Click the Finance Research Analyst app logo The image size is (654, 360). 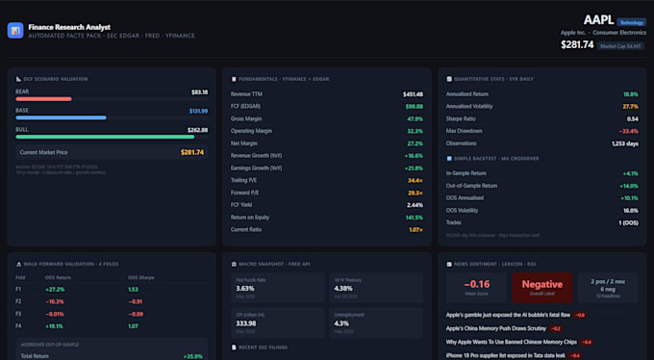(x=15, y=31)
